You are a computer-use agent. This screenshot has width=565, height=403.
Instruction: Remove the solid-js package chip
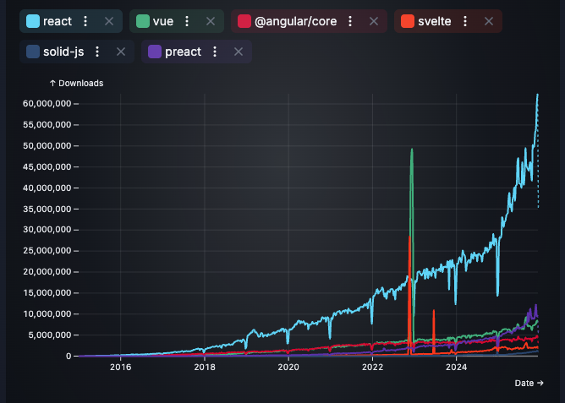coord(121,52)
